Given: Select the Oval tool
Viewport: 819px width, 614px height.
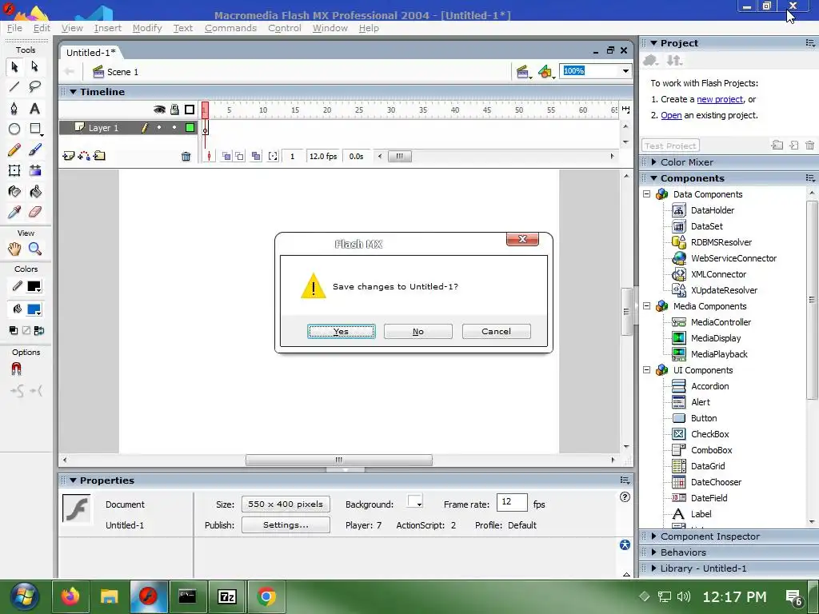Looking at the screenshot, I should (14, 129).
